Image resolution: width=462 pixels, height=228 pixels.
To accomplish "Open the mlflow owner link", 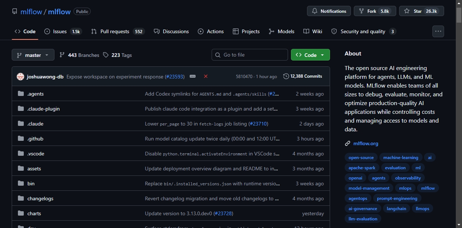I will 31,12.
